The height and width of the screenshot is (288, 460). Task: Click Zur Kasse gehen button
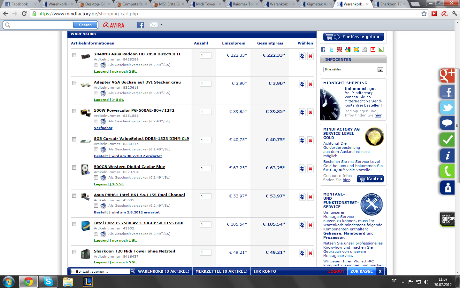tap(353, 37)
